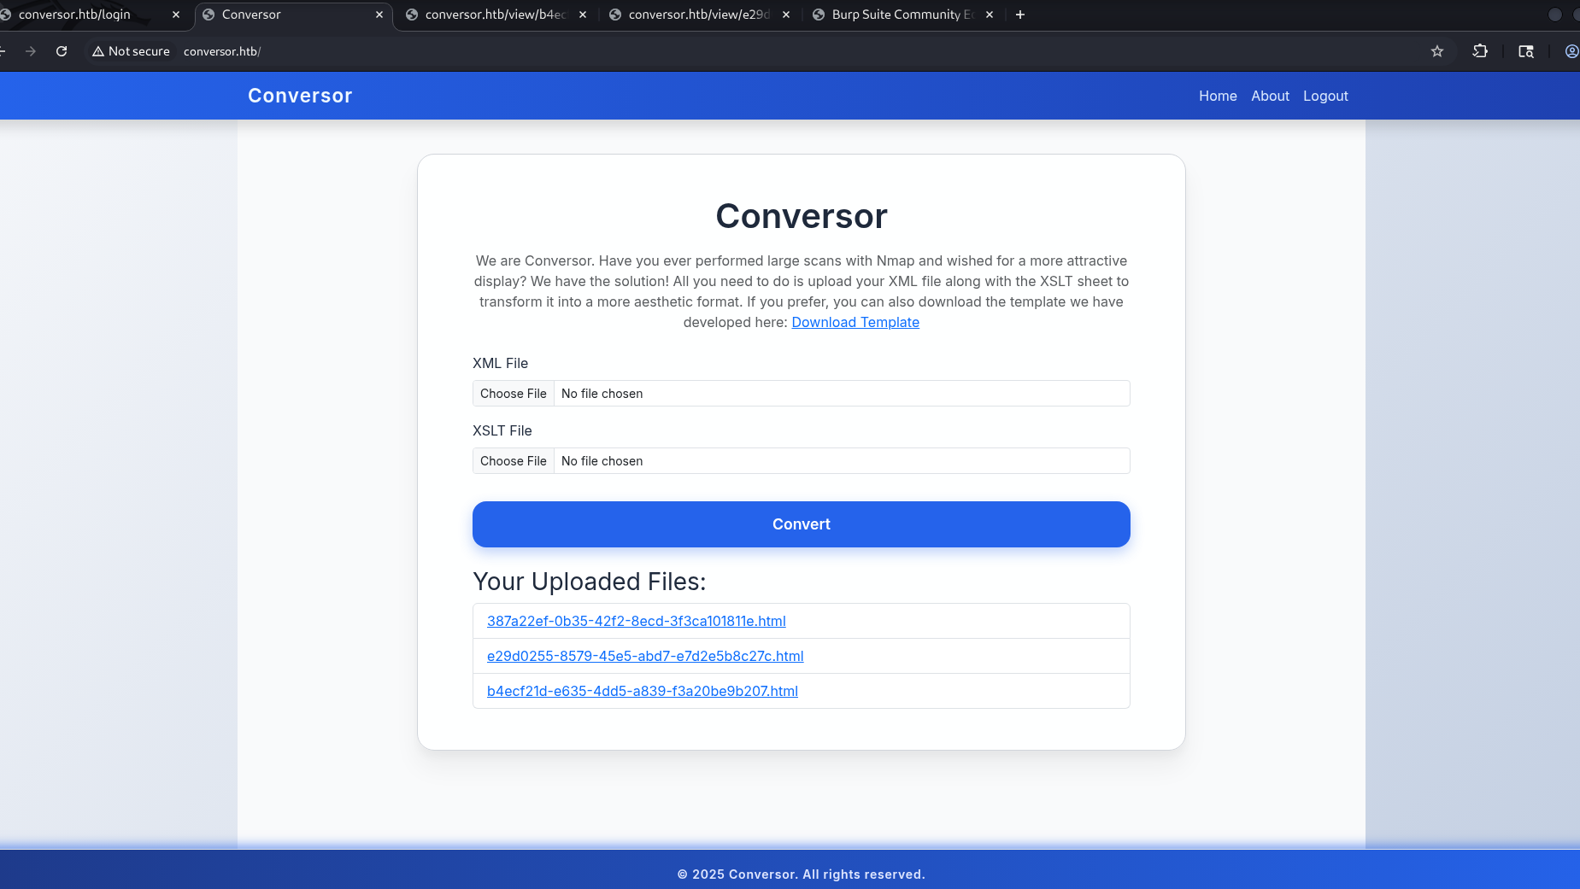
Task: Choose an XML file to upload
Action: click(x=513, y=393)
